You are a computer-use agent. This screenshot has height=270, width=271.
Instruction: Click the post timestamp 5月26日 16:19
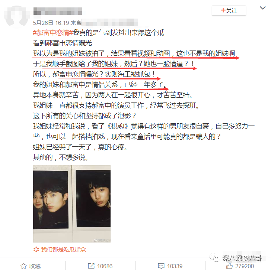tap(51, 23)
